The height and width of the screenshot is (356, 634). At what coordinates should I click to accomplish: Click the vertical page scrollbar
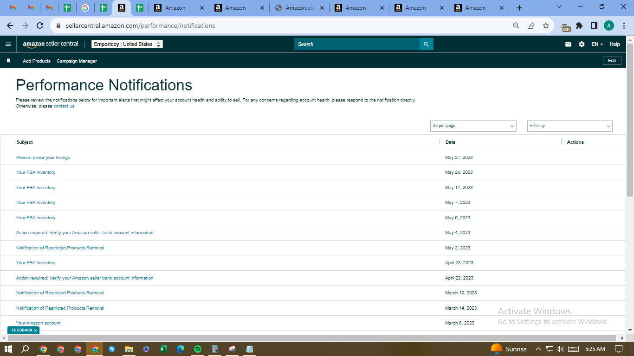(630, 120)
